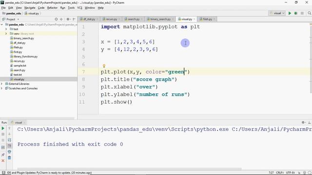
Task: Click the gray stop square in the top toolbar
Action: pyautogui.click(x=302, y=13)
